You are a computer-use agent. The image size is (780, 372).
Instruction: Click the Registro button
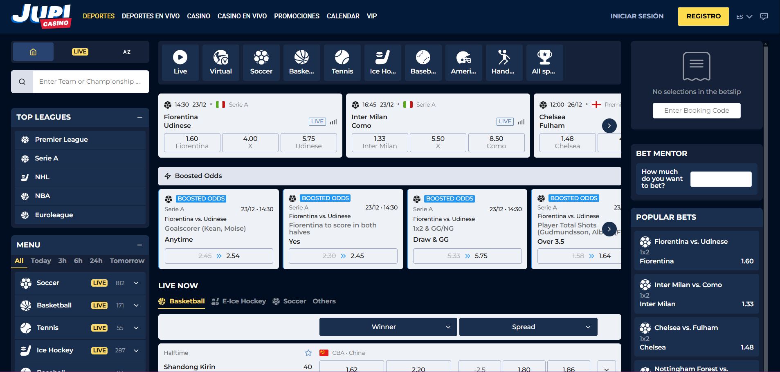704,16
